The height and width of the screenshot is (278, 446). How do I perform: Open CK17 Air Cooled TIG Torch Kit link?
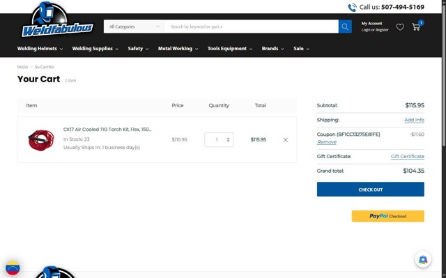[107, 130]
